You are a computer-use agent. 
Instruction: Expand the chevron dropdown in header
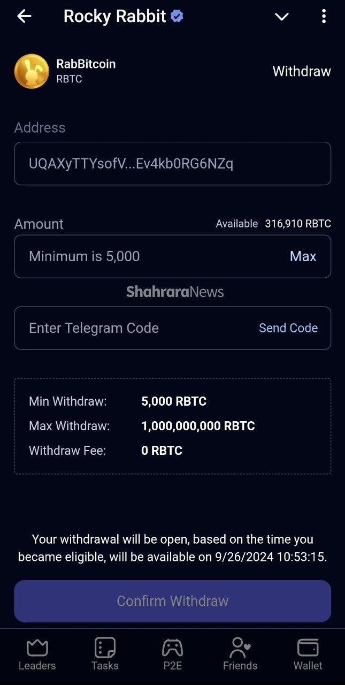281,17
